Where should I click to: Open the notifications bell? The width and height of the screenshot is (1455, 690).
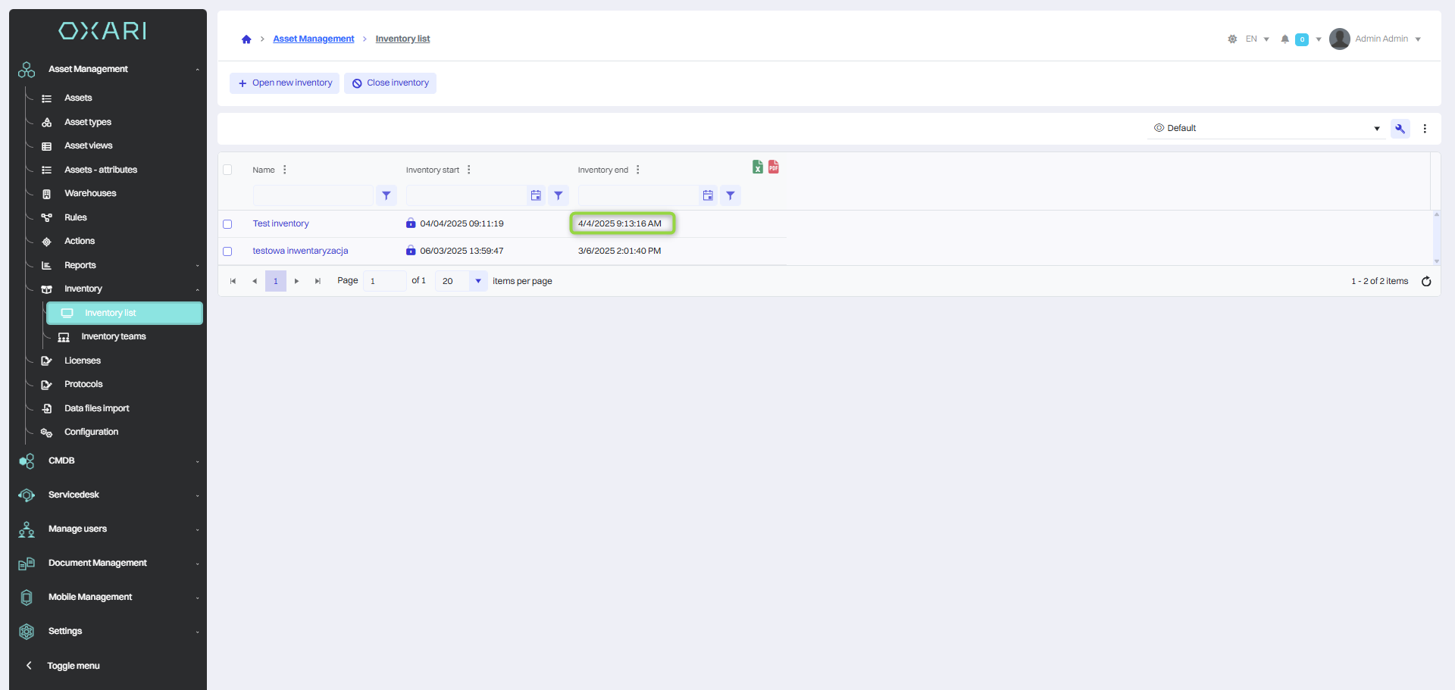point(1284,39)
